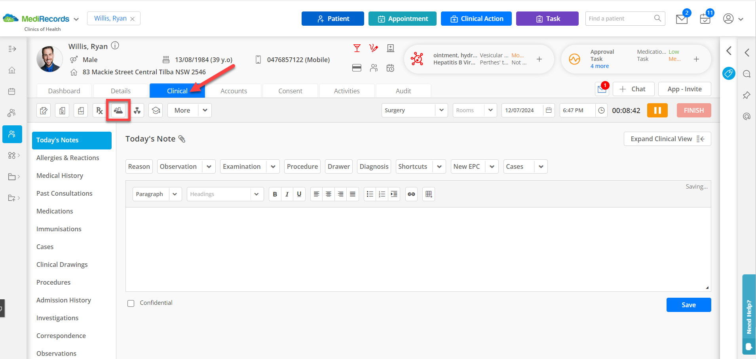Toggle bold formatting
Image resolution: width=756 pixels, height=359 pixels.
[x=275, y=194]
